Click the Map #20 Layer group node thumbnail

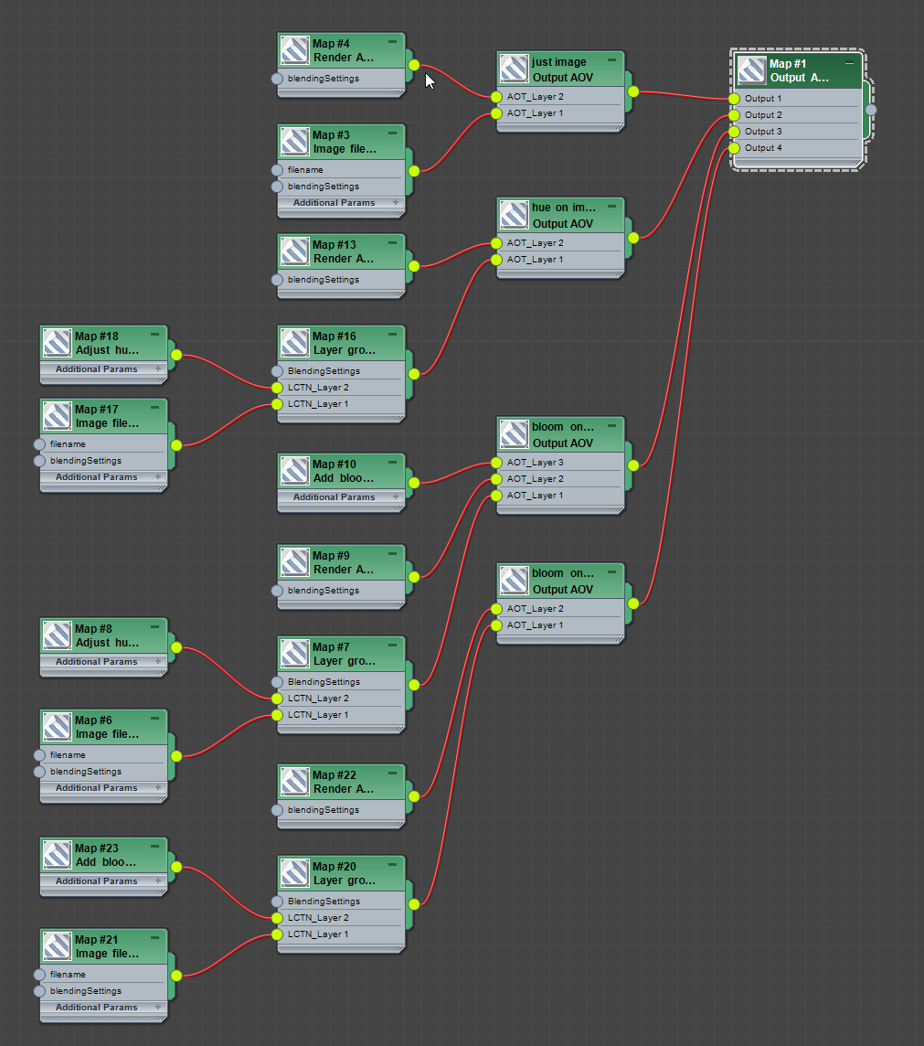pos(294,873)
